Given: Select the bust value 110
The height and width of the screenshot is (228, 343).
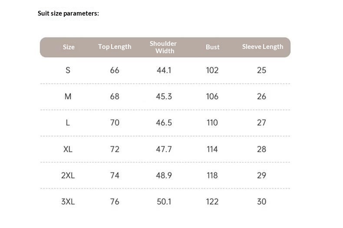Looking at the screenshot, I should coord(212,123).
